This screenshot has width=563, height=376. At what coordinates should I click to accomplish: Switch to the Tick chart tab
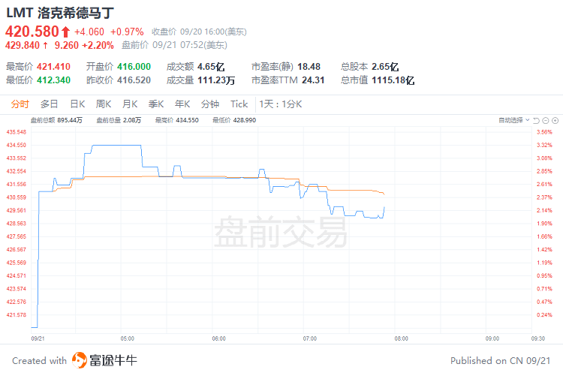[239, 104]
